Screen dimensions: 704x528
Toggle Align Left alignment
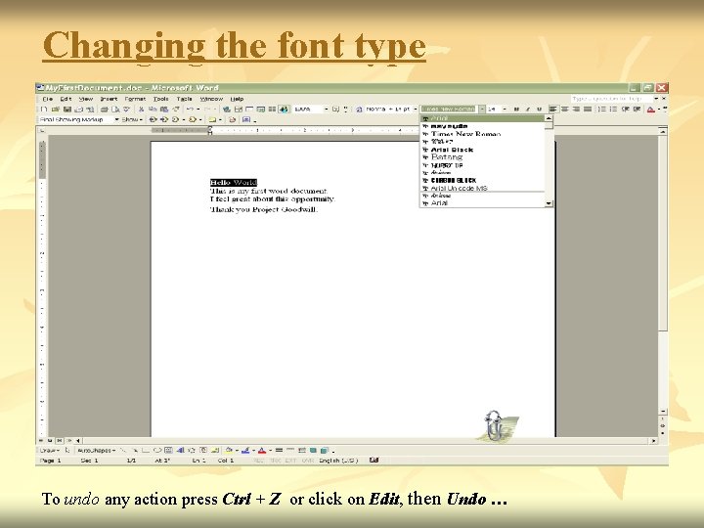(553, 110)
